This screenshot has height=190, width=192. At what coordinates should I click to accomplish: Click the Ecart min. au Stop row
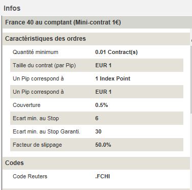[97, 118]
